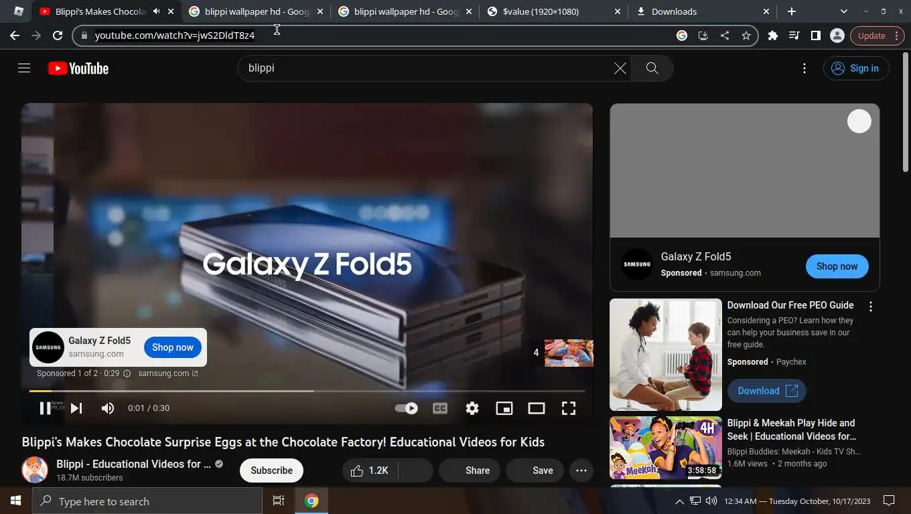Open Blippi & Meekah Hide and Seek thumbnail
This screenshot has height=514, width=911.
point(666,448)
